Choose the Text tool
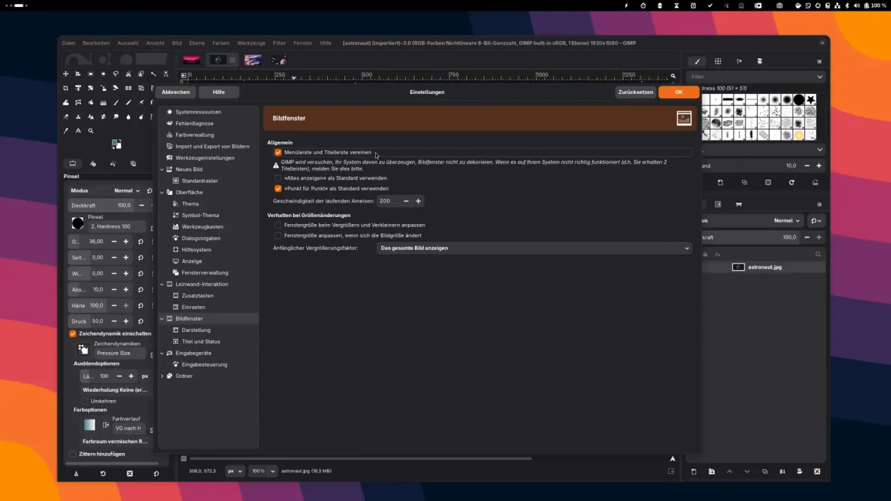 (79, 130)
